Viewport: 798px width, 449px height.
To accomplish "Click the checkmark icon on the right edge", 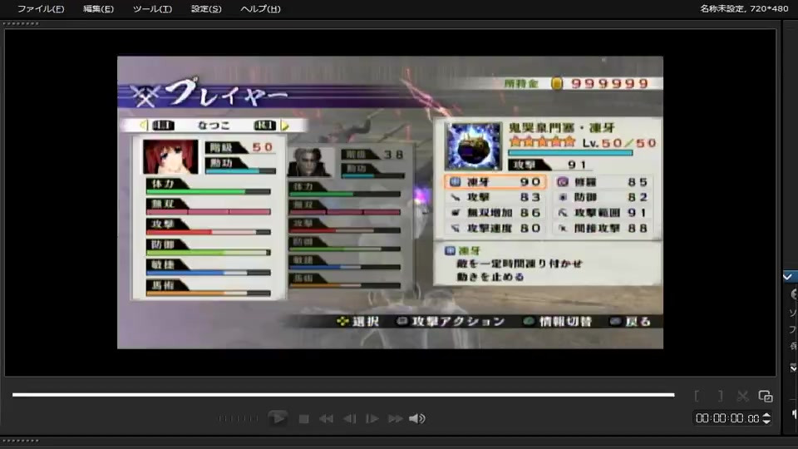I will pos(788,276).
